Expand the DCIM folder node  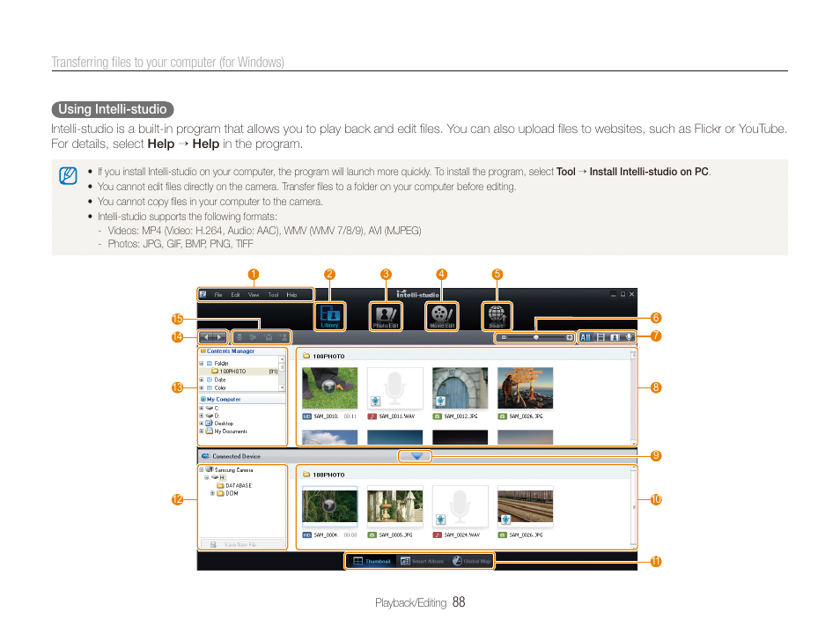tap(213, 493)
